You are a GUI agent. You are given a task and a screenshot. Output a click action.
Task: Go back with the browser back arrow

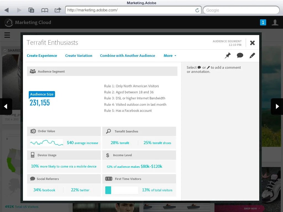tap(7, 10)
